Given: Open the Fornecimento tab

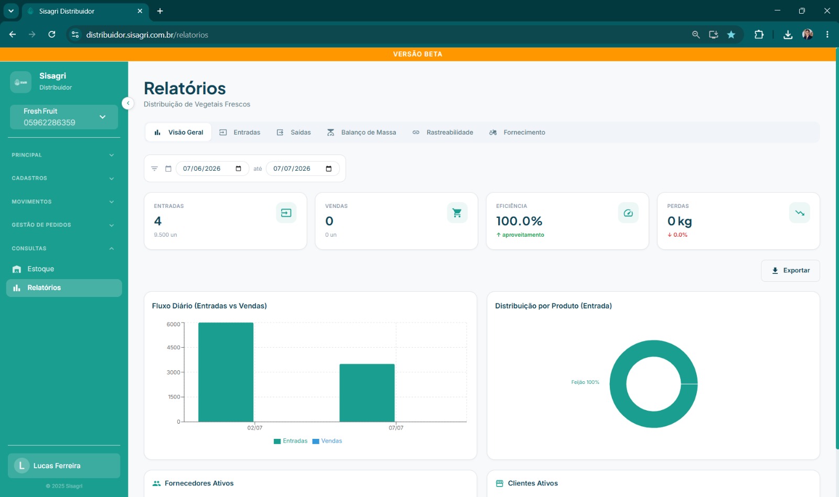Looking at the screenshot, I should click(517, 132).
